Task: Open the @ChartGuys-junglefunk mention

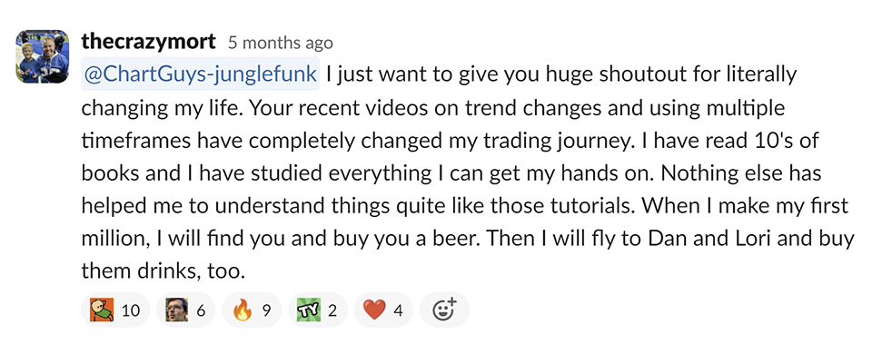Action: 201,74
